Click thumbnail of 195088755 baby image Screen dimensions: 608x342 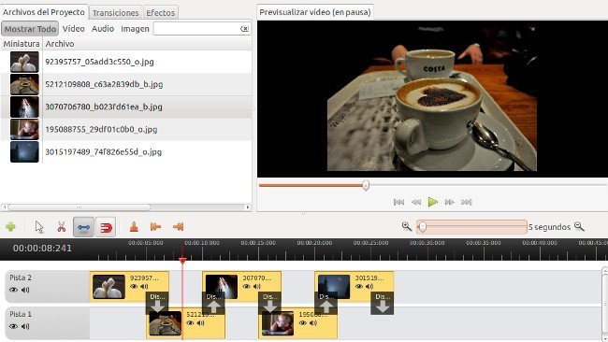point(24,129)
